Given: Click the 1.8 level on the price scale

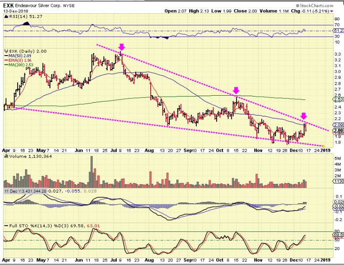Looking at the screenshot, I should tap(338, 142).
